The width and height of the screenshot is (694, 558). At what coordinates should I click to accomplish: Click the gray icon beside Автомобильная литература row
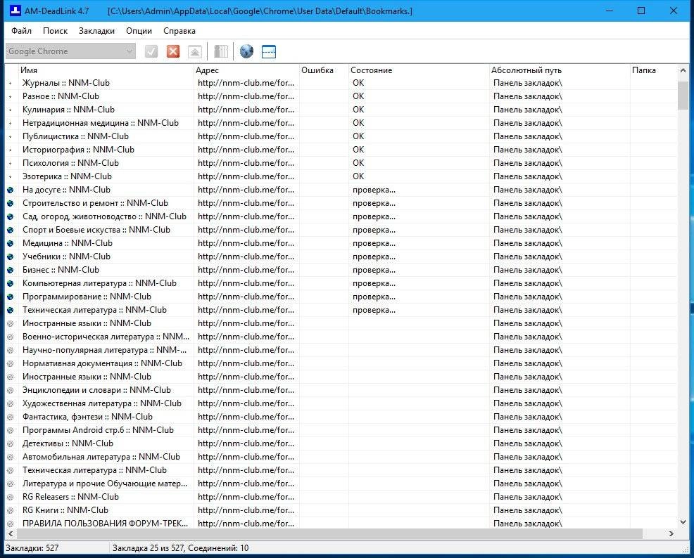[x=10, y=457]
